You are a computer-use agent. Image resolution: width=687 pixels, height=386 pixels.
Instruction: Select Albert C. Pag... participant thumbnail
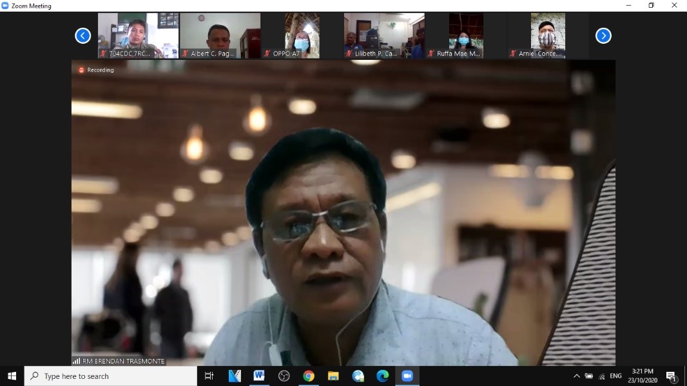pyautogui.click(x=220, y=35)
